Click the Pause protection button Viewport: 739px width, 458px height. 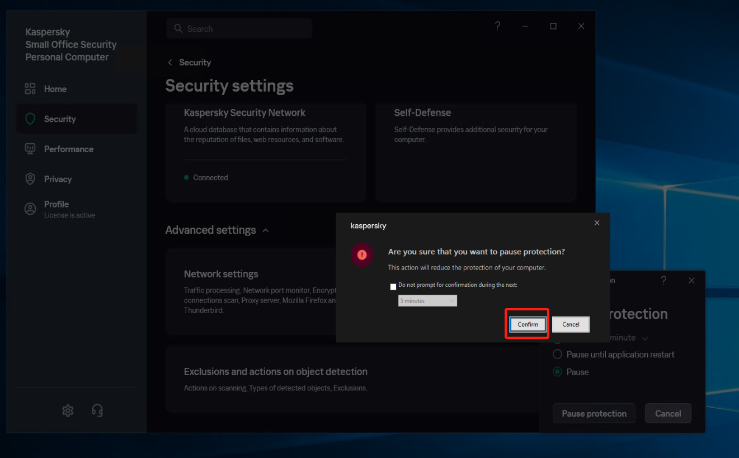(x=594, y=414)
